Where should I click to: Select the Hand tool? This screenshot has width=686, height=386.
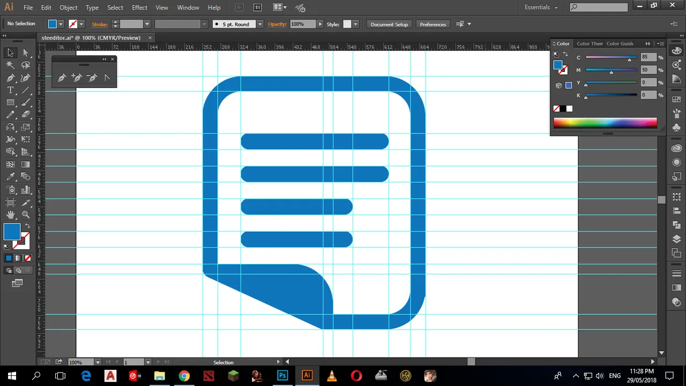point(10,215)
